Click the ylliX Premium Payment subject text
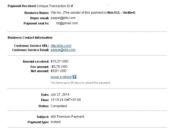Screen dimensions: 171x133 pos(67,117)
